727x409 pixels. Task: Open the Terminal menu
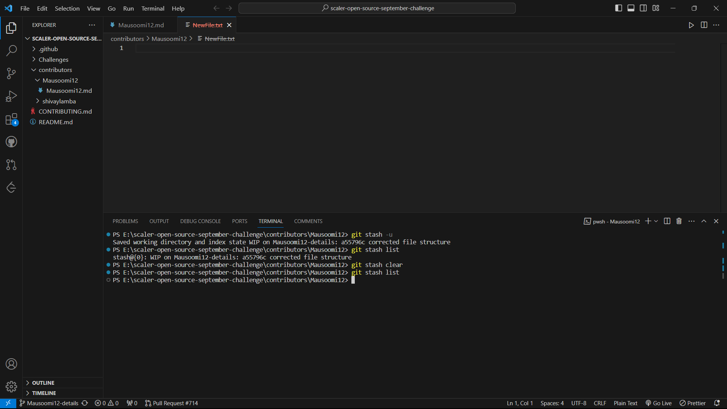[153, 8]
